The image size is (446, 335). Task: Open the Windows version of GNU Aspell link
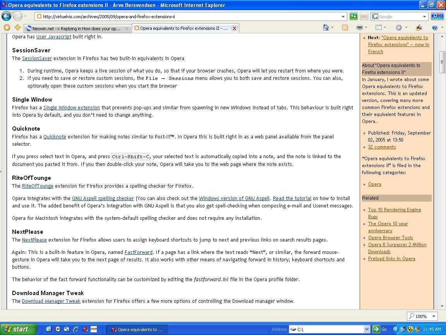pyautogui.click(x=234, y=198)
